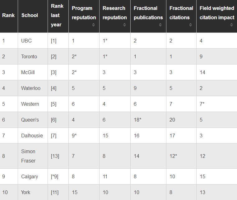Viewport: 237px width, 200px height.
Task: Click Fractional citations sort icon
Action: [190, 25]
